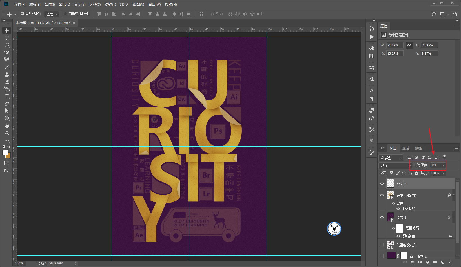Filter layers by type layers T icon
Screen dimensions: 461x267
(x=423, y=158)
